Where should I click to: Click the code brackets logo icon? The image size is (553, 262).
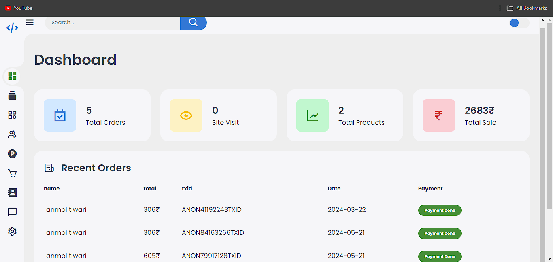click(12, 28)
